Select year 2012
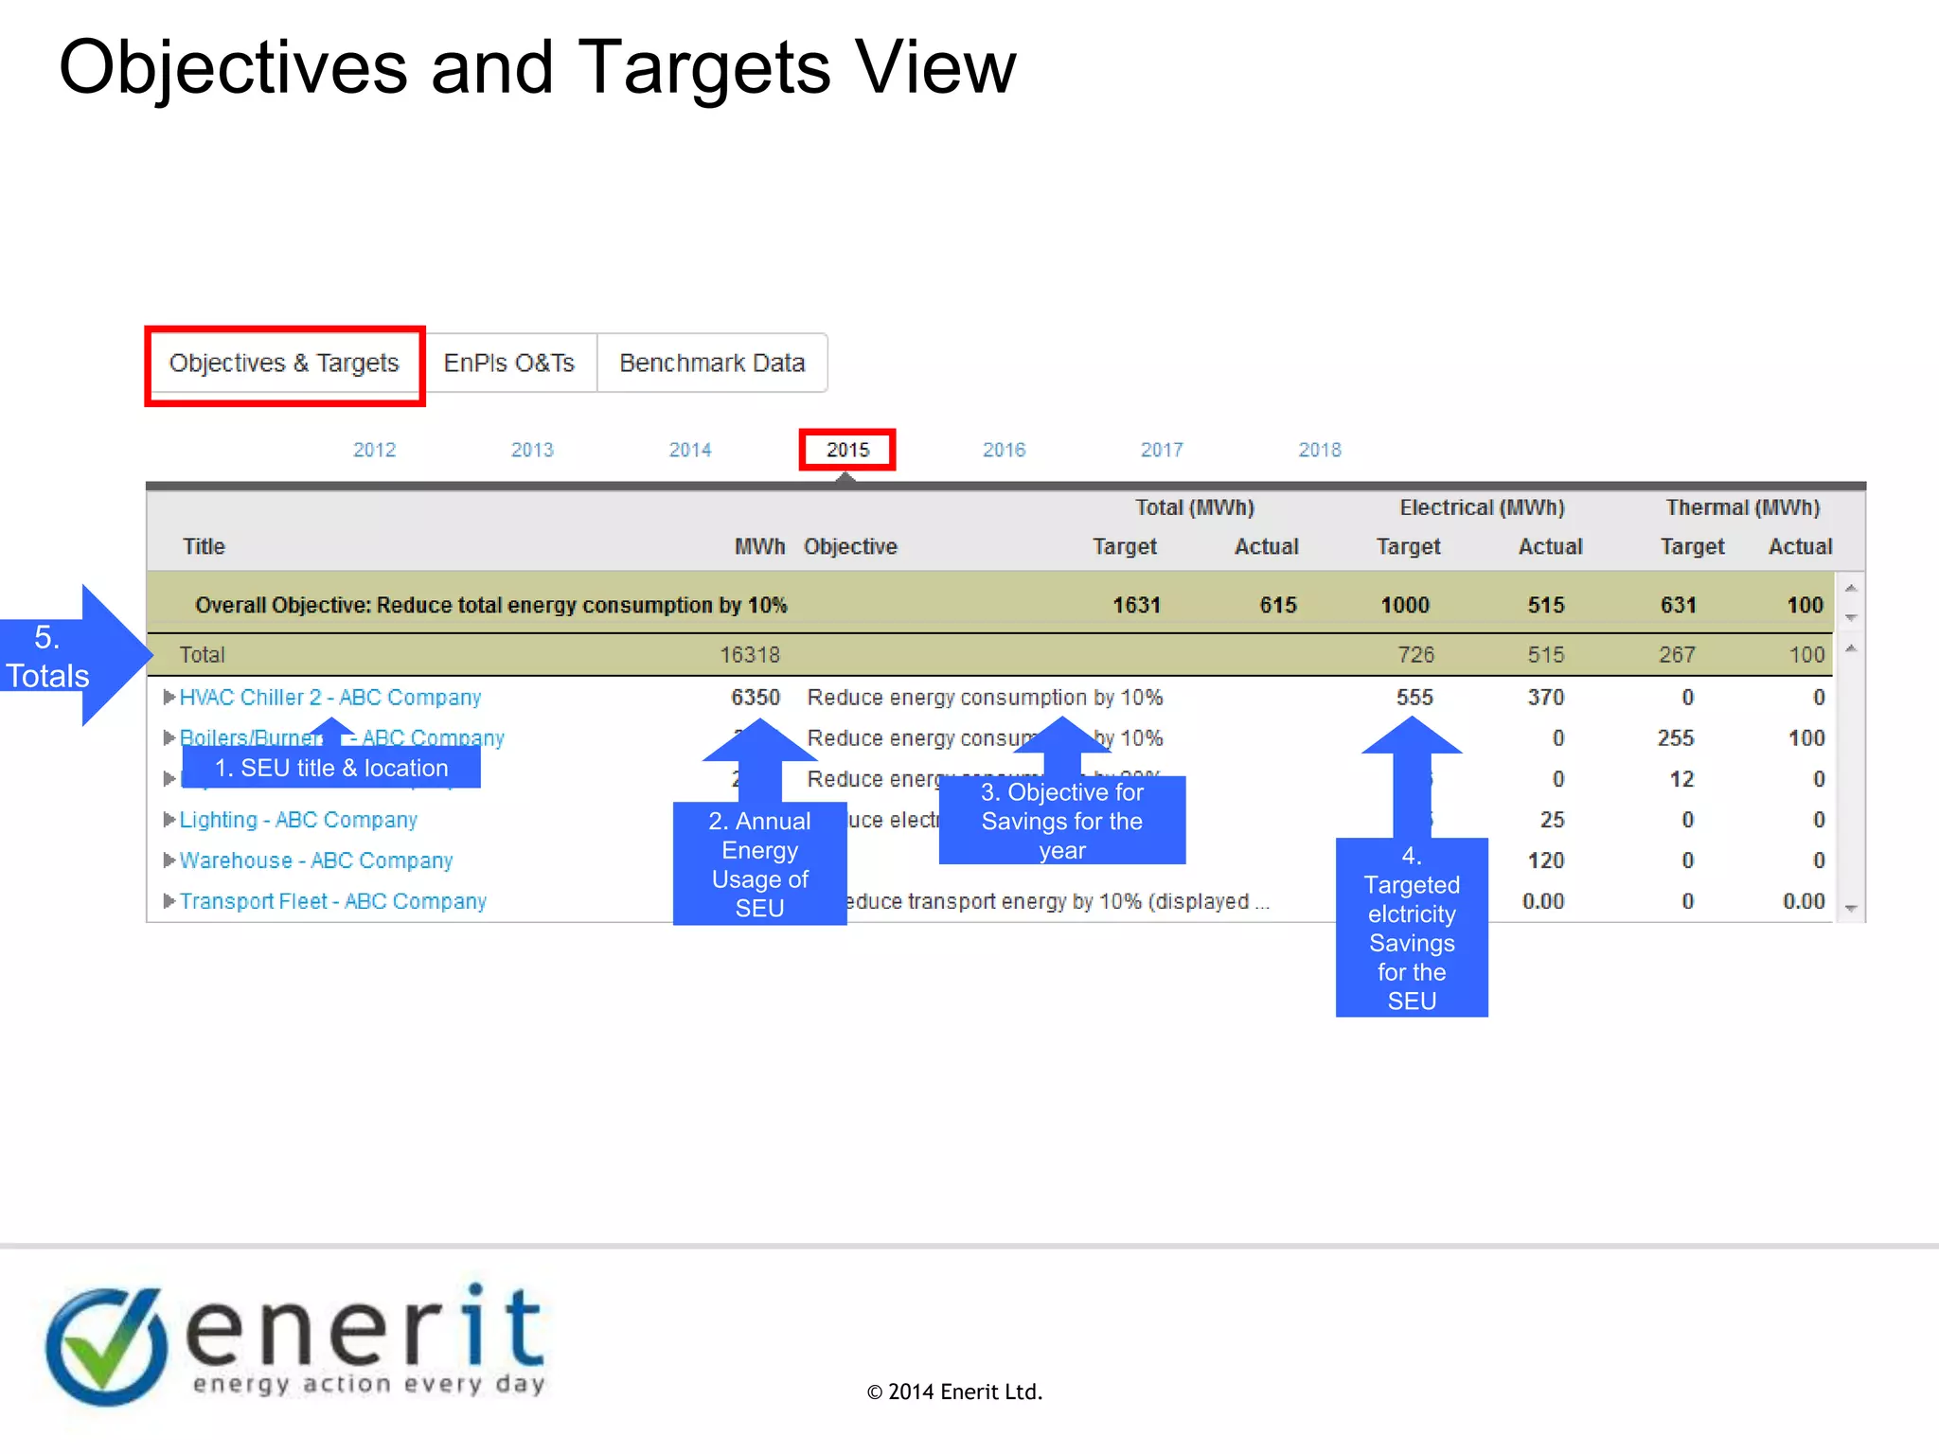This screenshot has height=1454, width=1939. pos(374,450)
